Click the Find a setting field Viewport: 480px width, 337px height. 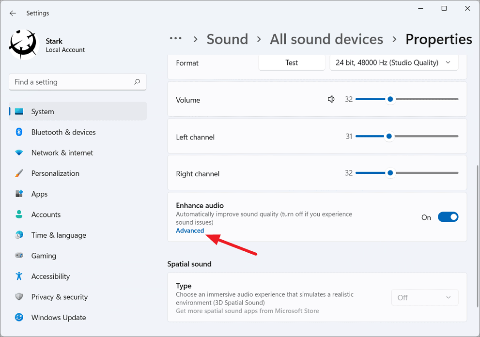point(78,82)
